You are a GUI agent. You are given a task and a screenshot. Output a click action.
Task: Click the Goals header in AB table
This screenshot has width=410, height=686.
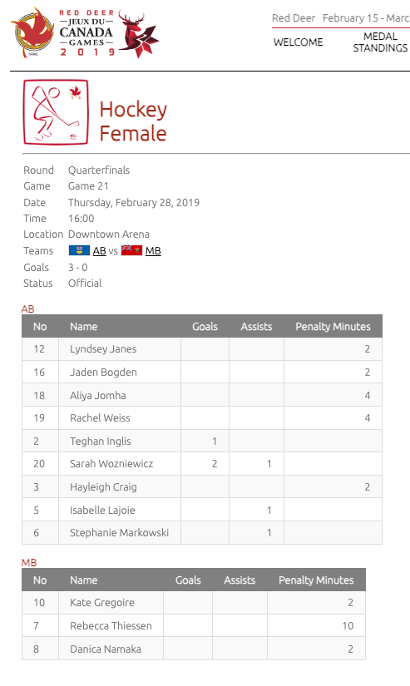(205, 327)
